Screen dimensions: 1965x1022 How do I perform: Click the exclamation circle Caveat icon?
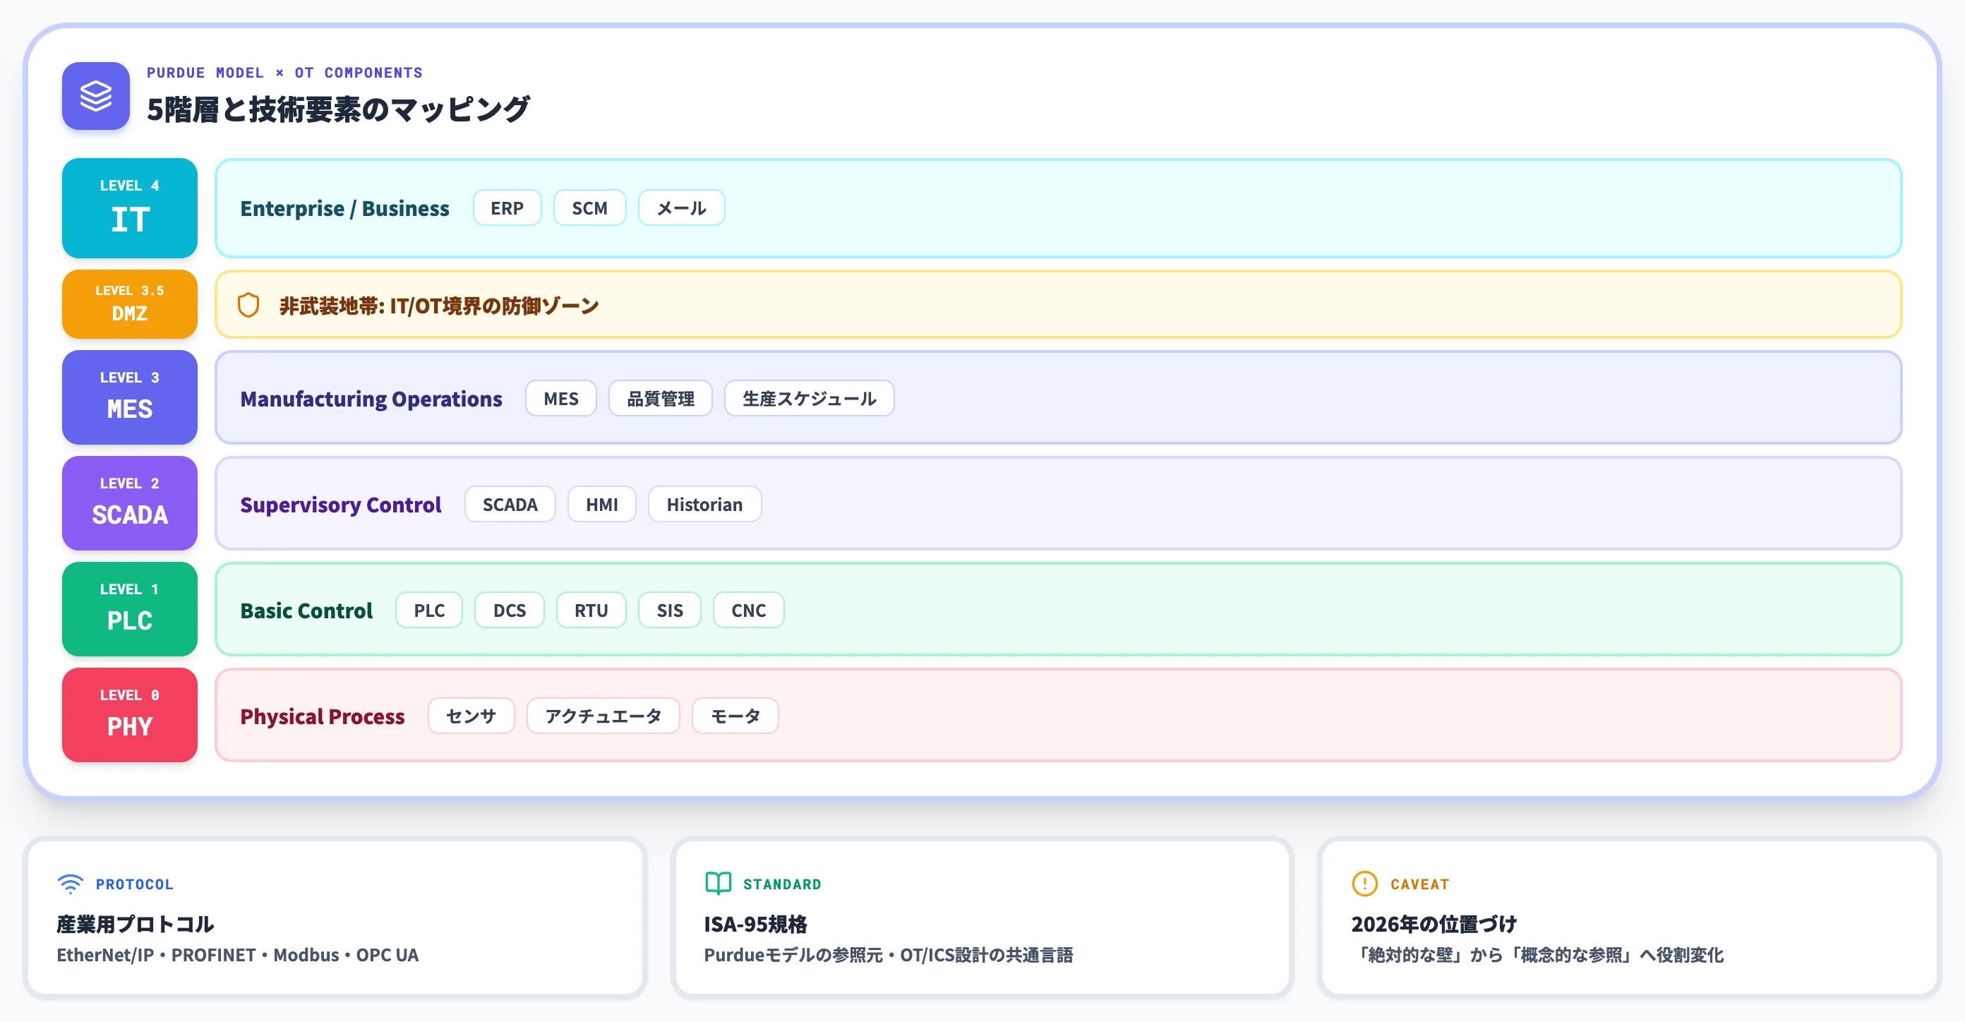pos(1364,884)
